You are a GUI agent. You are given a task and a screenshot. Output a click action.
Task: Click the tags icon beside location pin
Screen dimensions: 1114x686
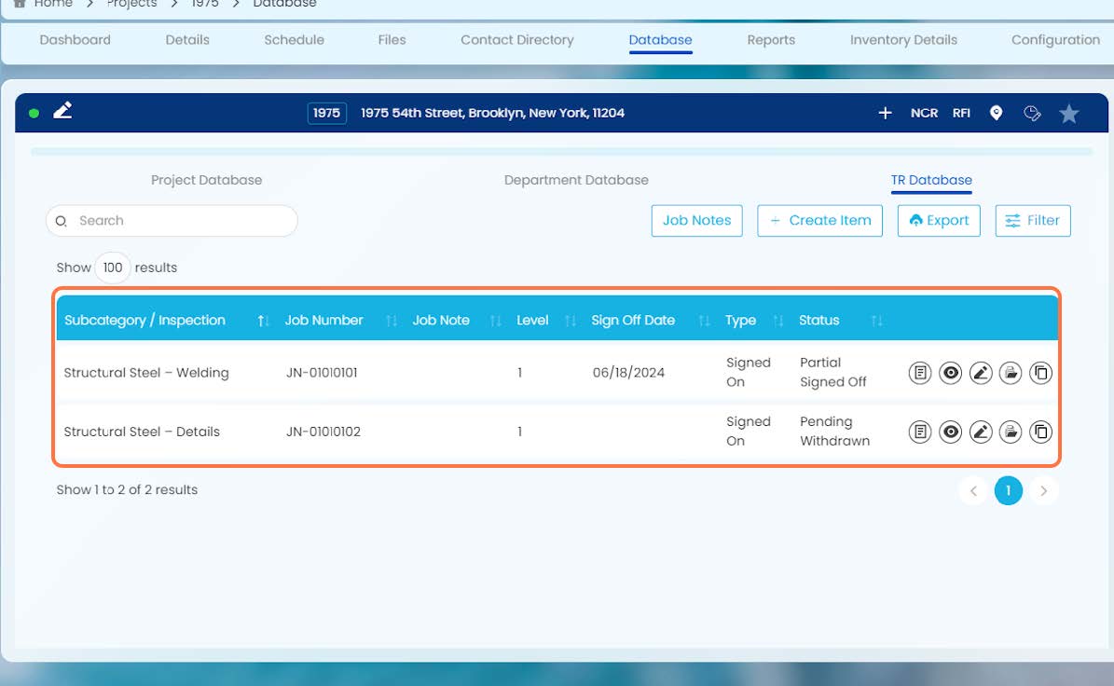1032,113
